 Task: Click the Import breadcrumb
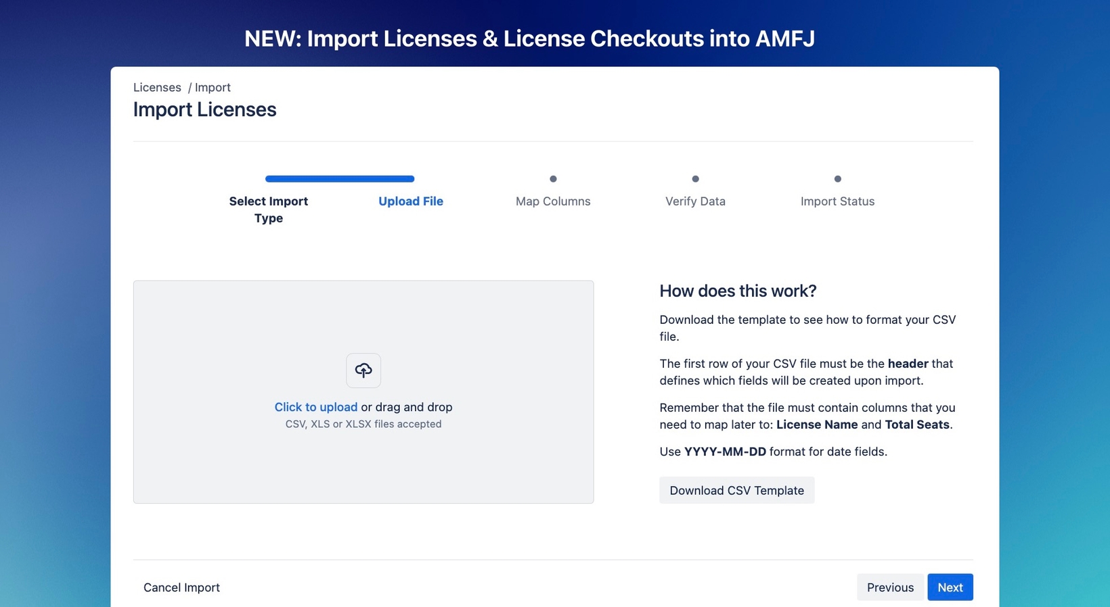(x=213, y=87)
